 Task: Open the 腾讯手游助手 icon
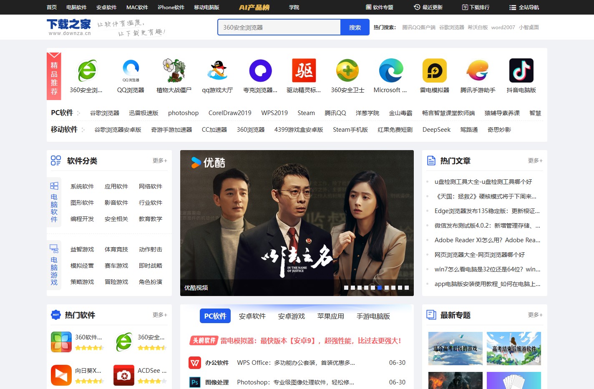click(x=478, y=70)
